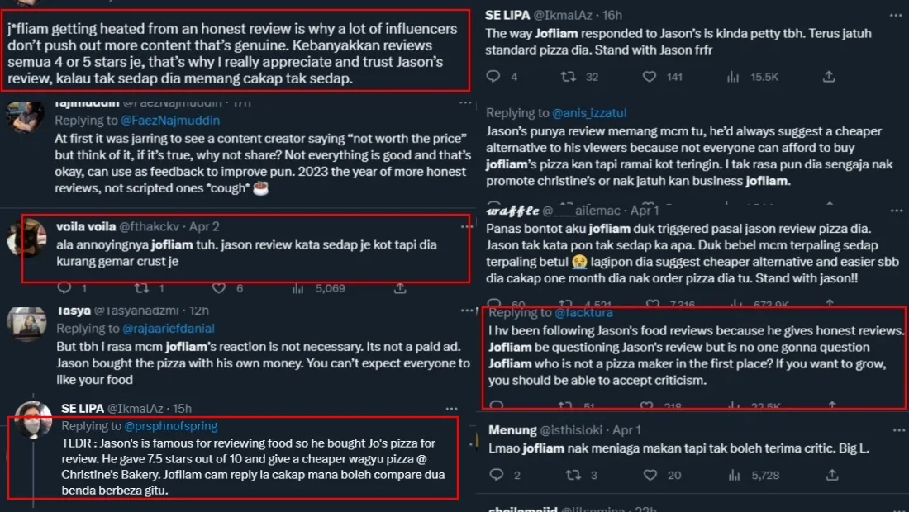Retweet SE LIPA's tweet with 32 retweets
Viewport: 909px width, 512px height.
coord(568,77)
